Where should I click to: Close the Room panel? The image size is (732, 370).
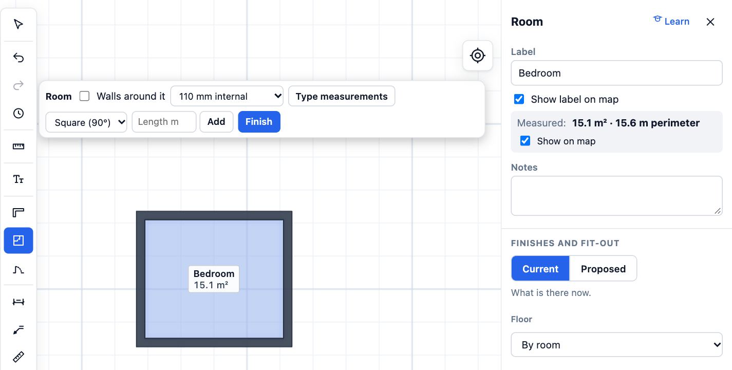point(710,22)
